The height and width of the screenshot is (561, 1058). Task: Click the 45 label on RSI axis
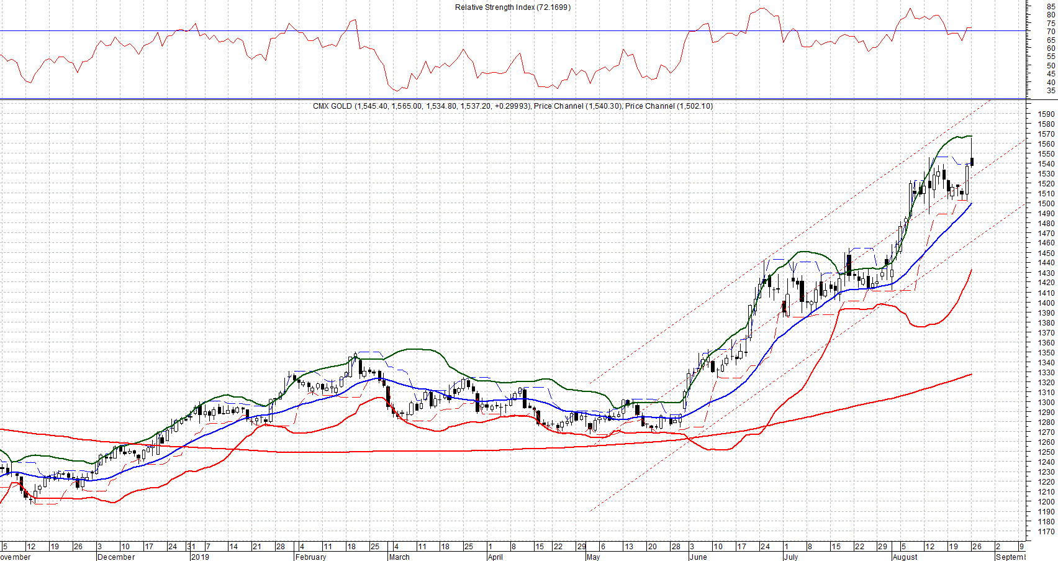click(1051, 74)
